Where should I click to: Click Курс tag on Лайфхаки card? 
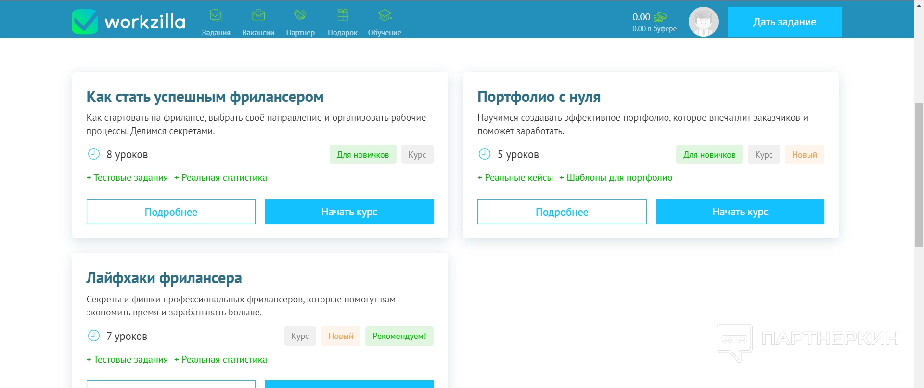click(x=300, y=336)
